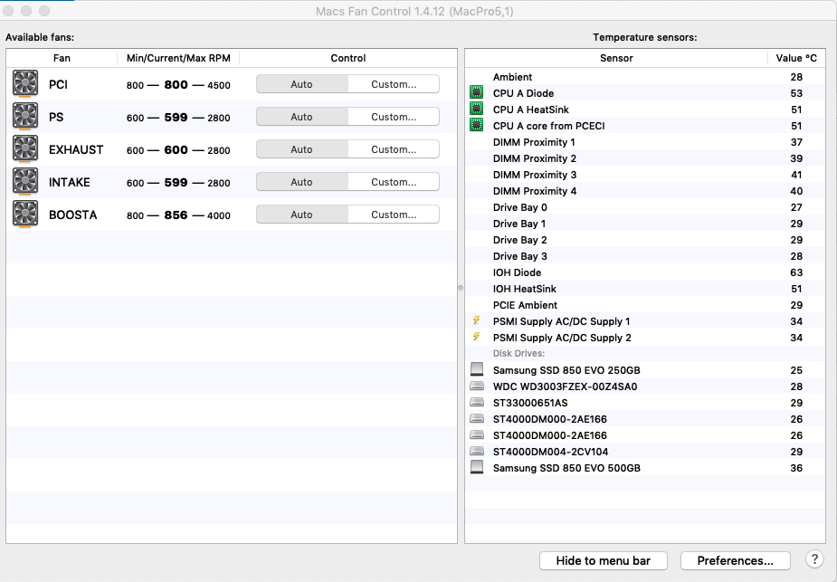This screenshot has width=837, height=582.
Task: Click the EXHAUST fan icon
Action: click(25, 149)
